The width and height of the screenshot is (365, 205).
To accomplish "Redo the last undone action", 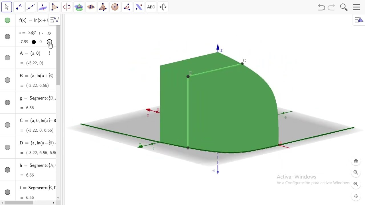I will coord(331,7).
